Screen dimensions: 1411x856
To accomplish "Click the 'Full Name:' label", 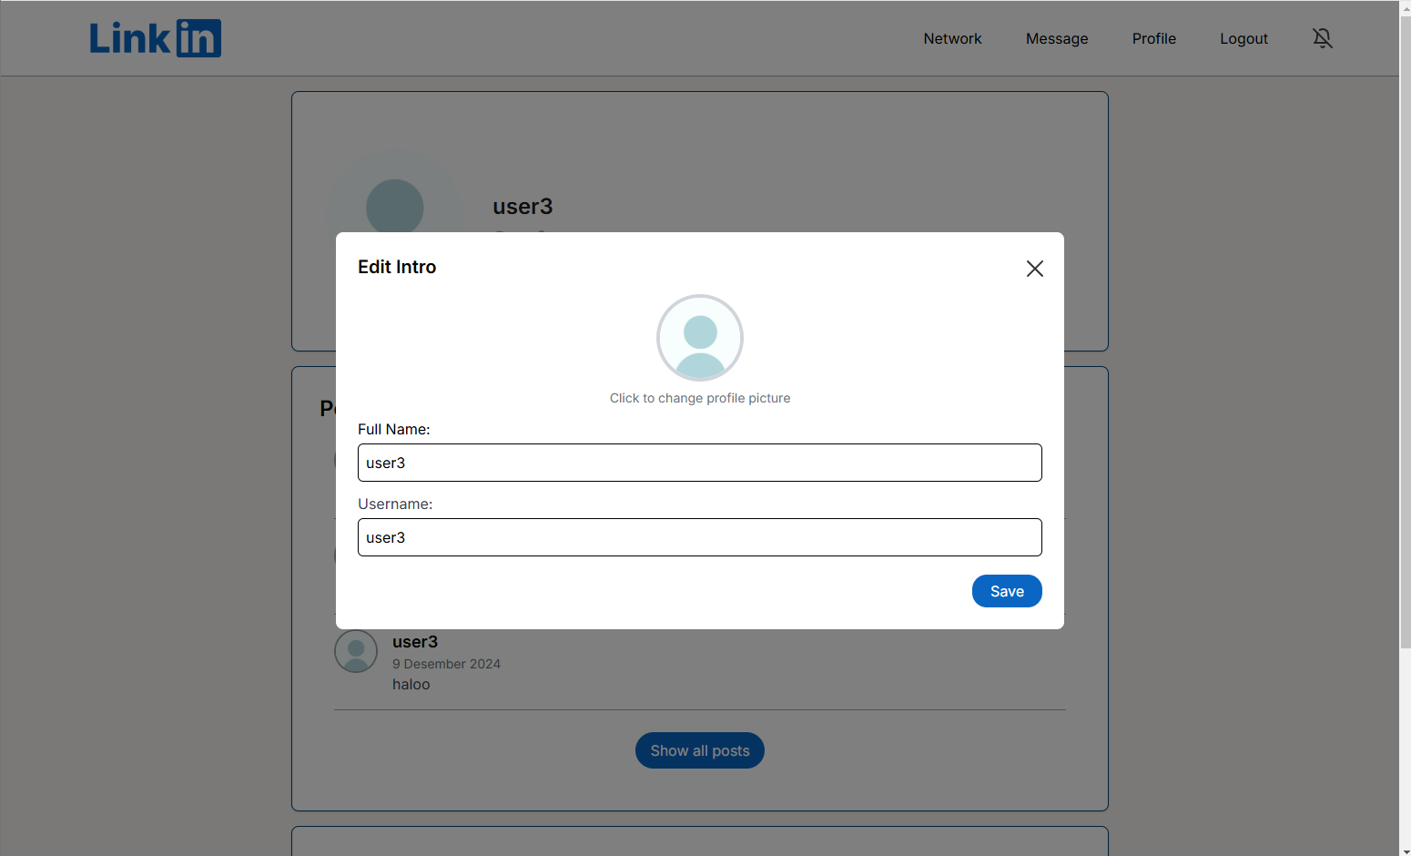I will [x=393, y=429].
